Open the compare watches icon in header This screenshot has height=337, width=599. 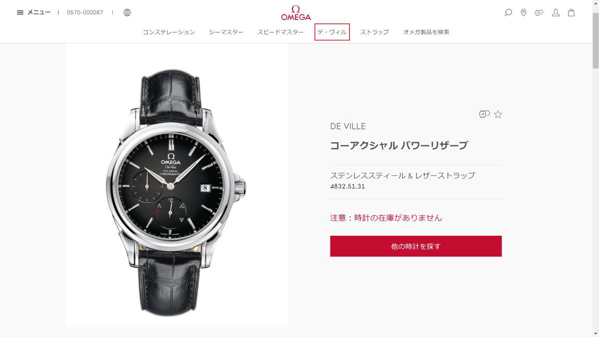(x=539, y=12)
